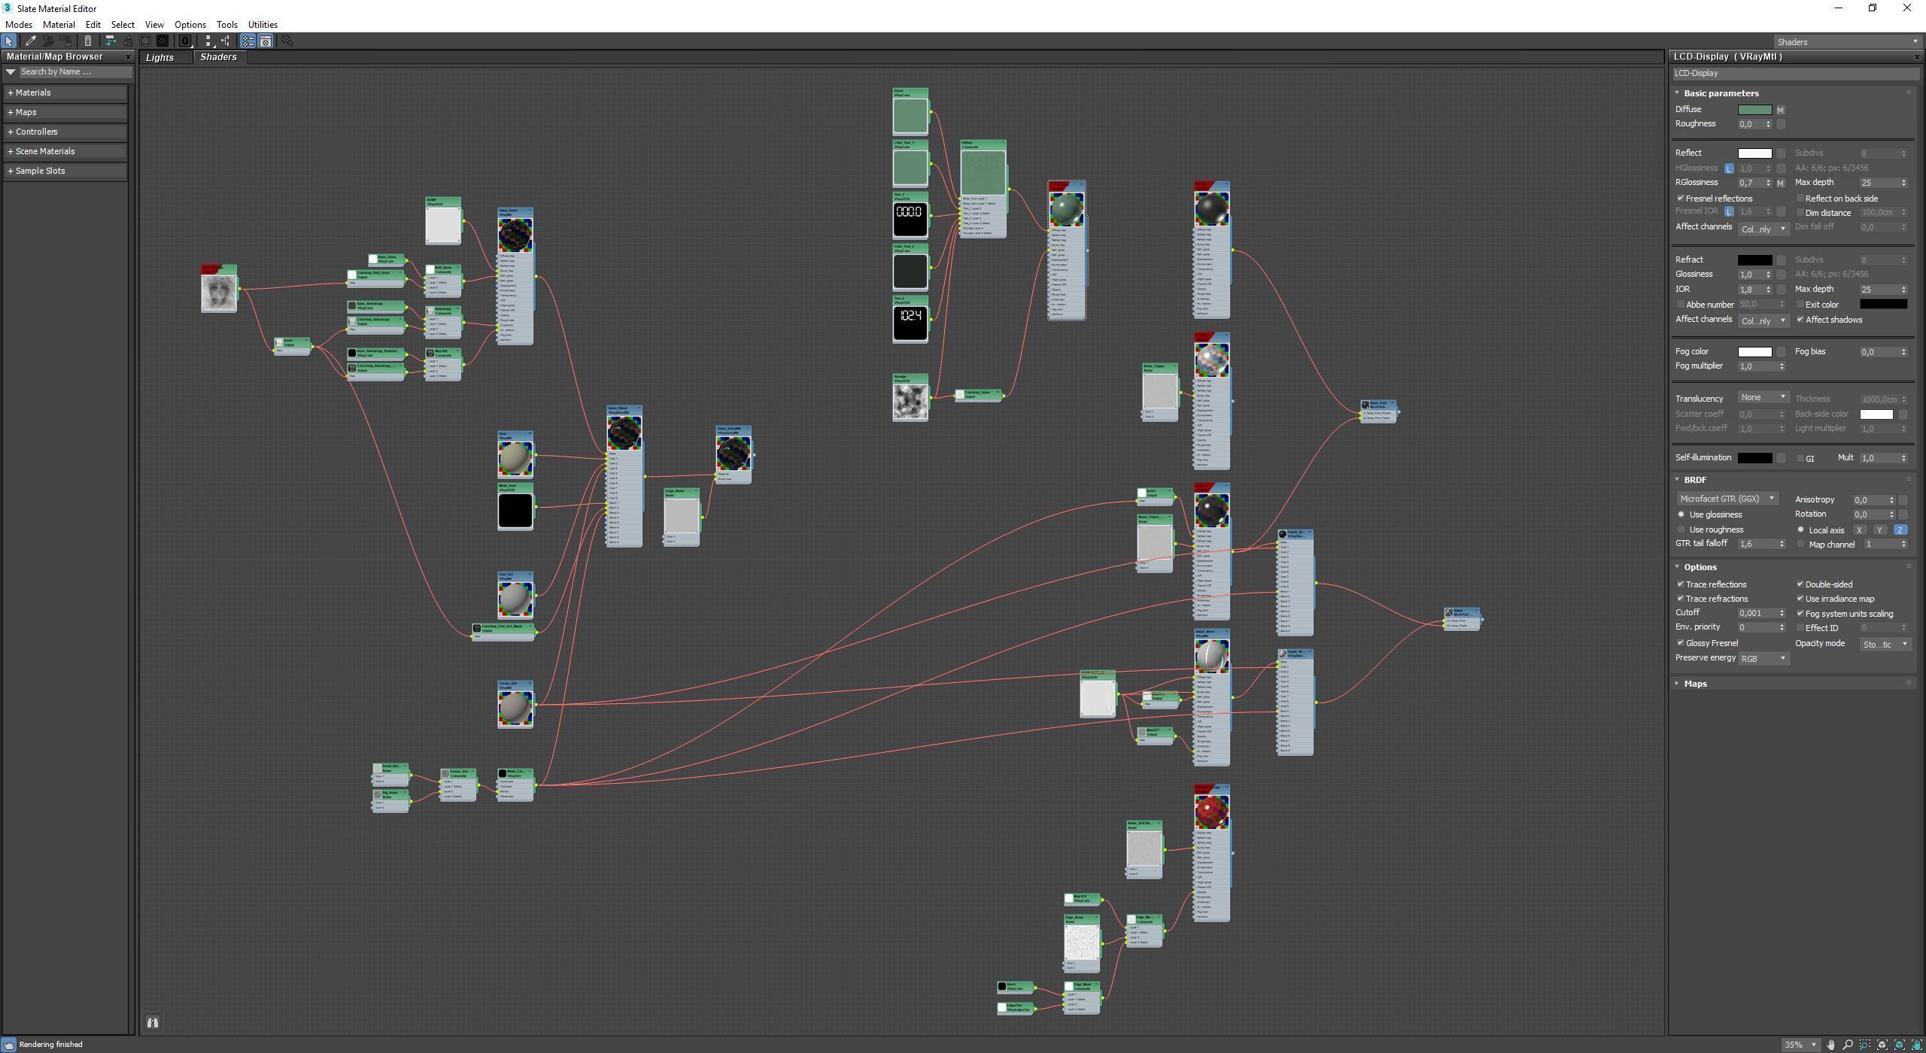Click the M map button beside Diffuse
This screenshot has height=1053, width=1926.
1780,110
